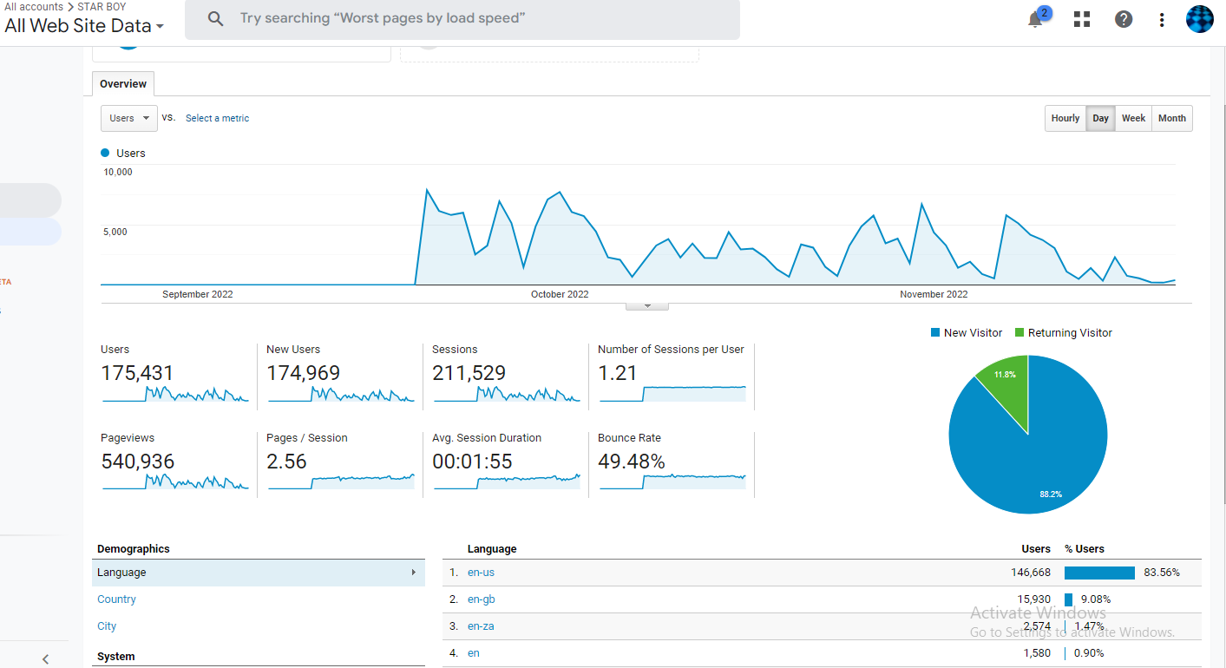Image resolution: width=1226 pixels, height=668 pixels.
Task: Open the Country demographics link
Action: [116, 599]
